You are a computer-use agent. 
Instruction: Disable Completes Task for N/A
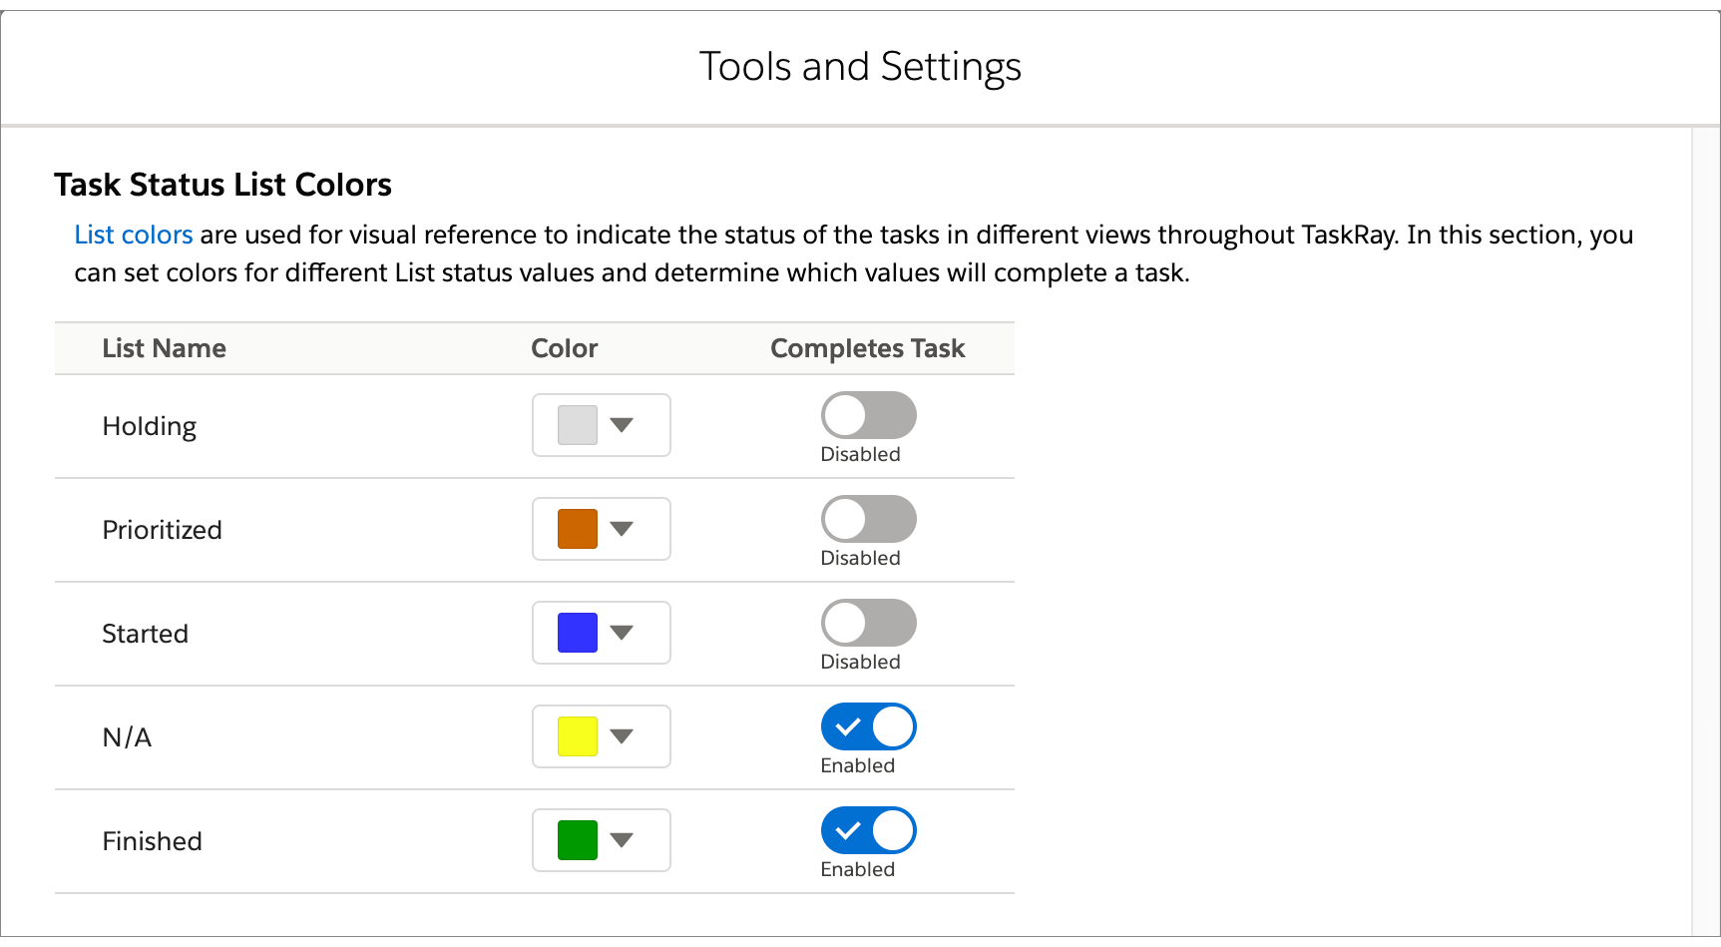(868, 726)
